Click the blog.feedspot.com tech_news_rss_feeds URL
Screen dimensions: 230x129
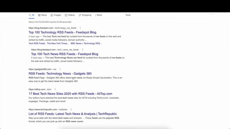point(55,49)
